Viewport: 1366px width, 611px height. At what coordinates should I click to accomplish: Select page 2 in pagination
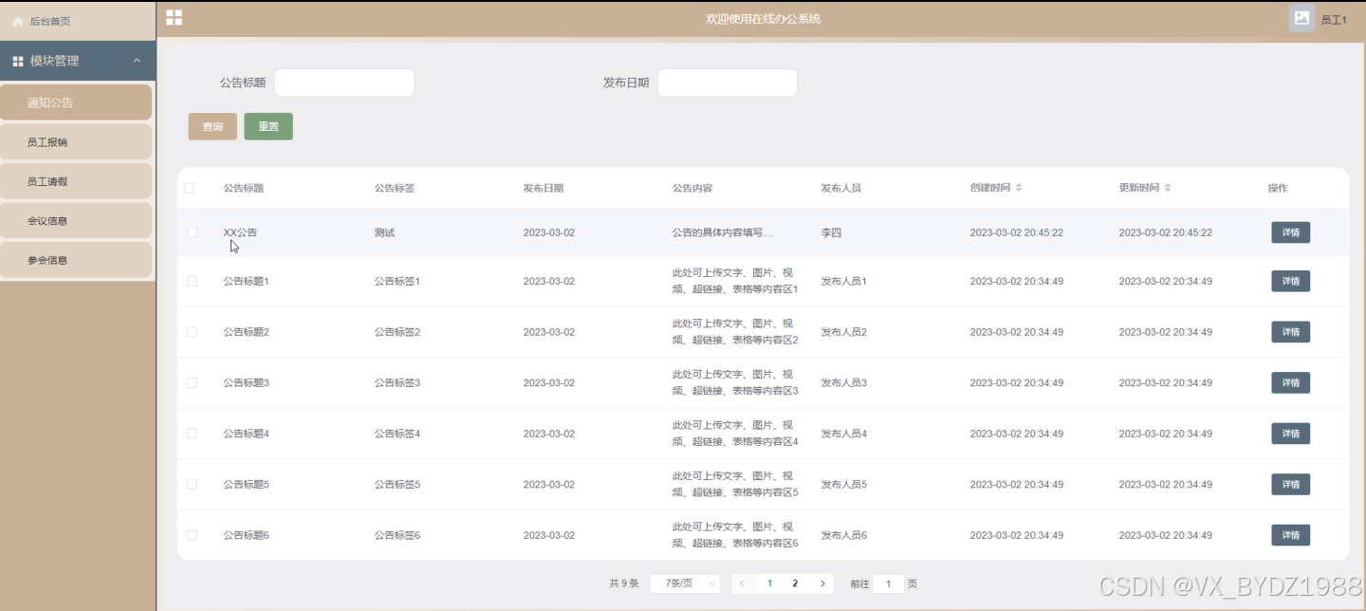pos(795,583)
